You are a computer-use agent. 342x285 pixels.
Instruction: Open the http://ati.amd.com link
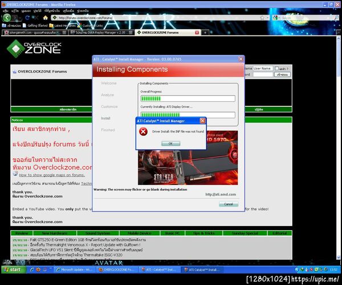tap(221, 194)
